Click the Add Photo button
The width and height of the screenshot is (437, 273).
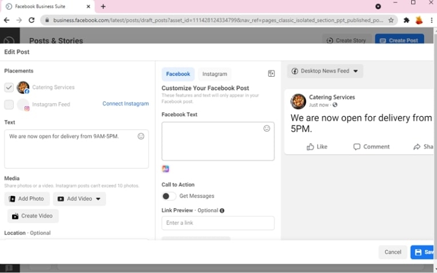(x=27, y=199)
